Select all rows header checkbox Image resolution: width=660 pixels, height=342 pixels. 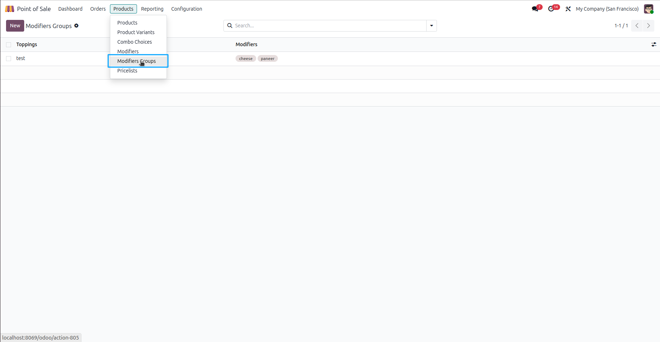coord(9,45)
